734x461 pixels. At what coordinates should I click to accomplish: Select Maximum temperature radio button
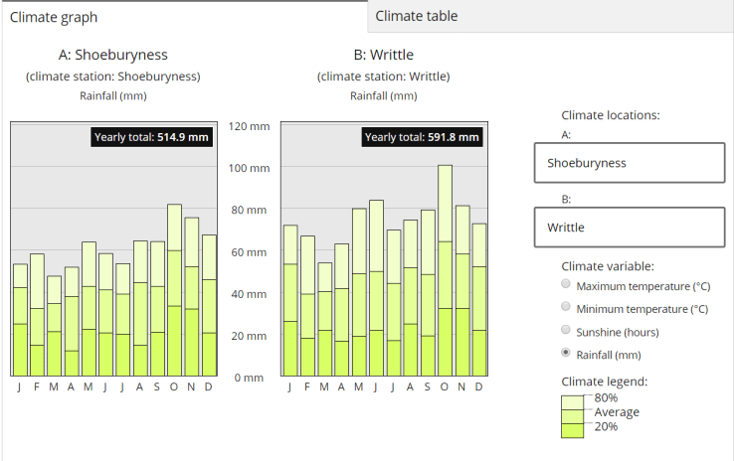coord(567,286)
